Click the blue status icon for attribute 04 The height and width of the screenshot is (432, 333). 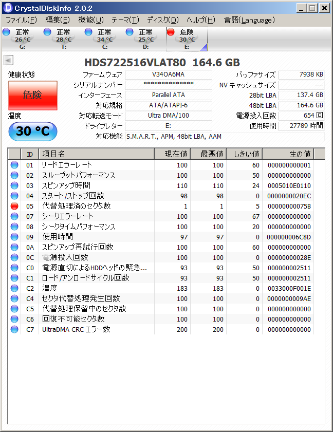tap(14, 196)
